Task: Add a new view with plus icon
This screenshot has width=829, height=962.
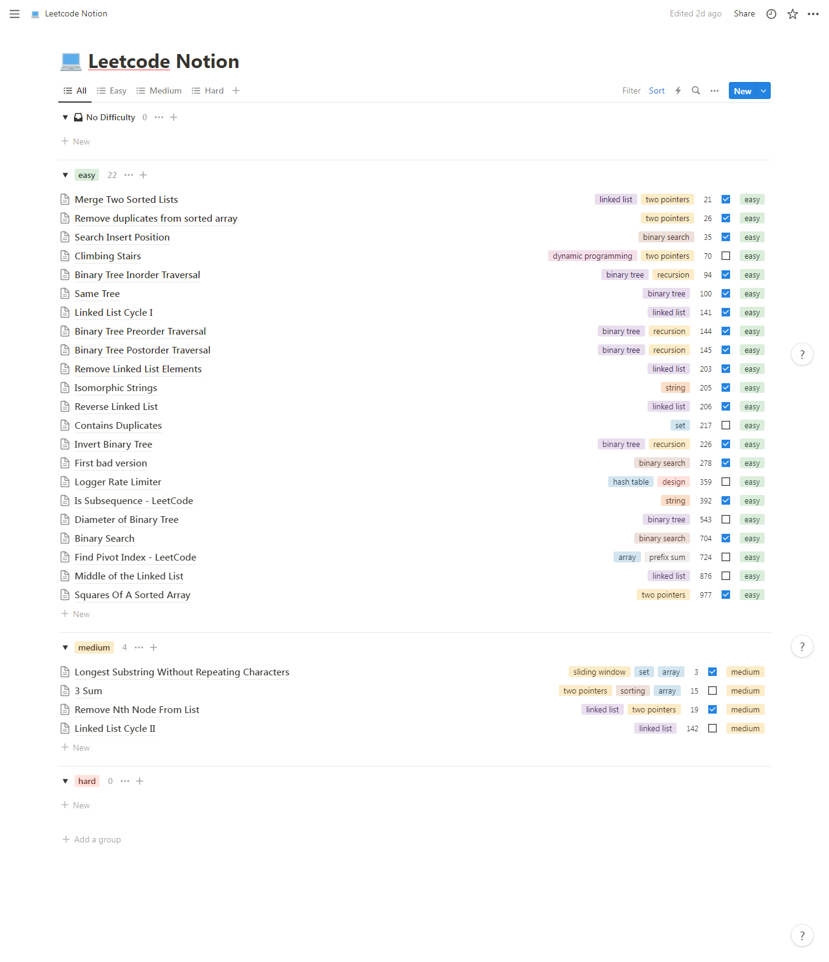Action: (x=236, y=90)
